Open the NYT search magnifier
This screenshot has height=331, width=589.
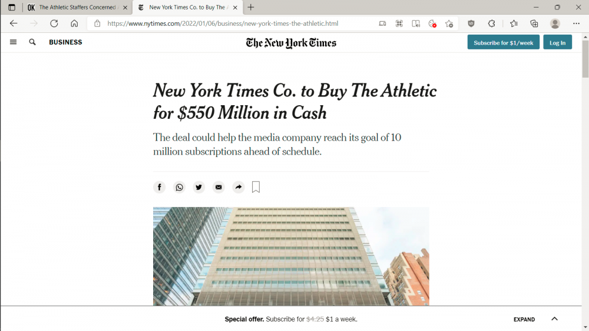[x=32, y=42]
